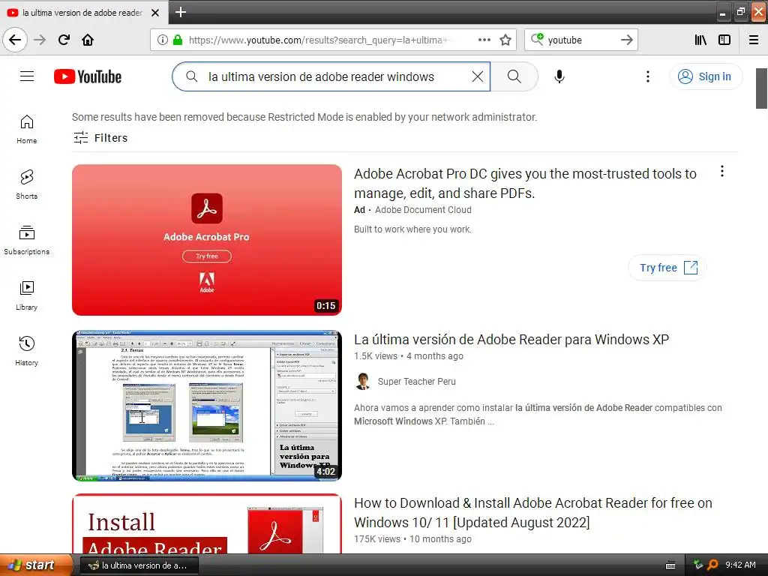Open Adobe Document Cloud advertiser link
This screenshot has height=576, width=768.
point(423,210)
